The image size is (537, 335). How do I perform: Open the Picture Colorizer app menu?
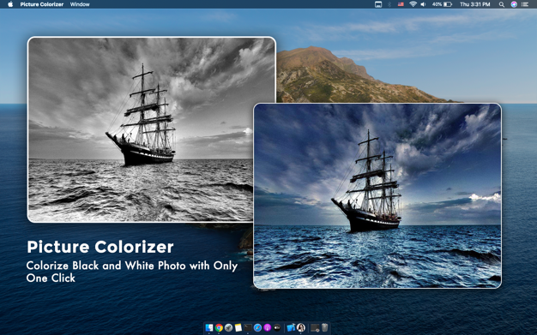[x=42, y=4]
